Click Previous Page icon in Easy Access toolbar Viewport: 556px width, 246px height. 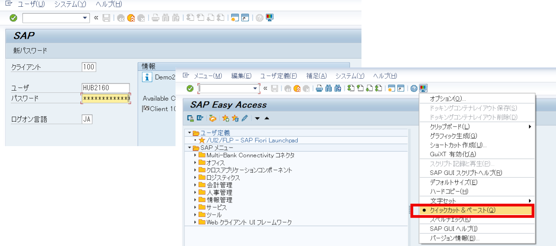point(360,88)
